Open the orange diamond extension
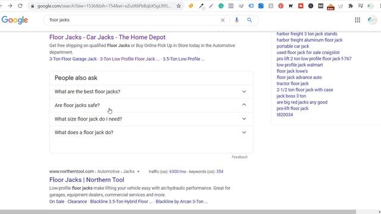The height and width of the screenshot is (214, 381). point(191,6)
